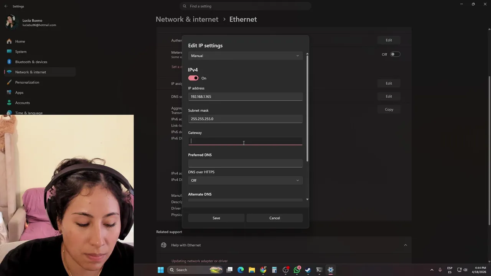Collapse the Help with Ethernet section

point(405,245)
